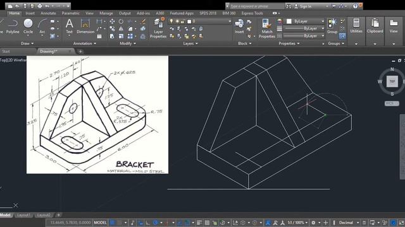405x227 pixels.
Task: Click the TOP face of the ViewCube
Action: click(392, 81)
